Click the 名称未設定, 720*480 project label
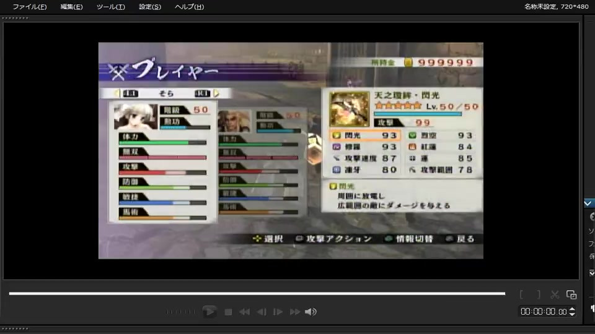Image resolution: width=595 pixels, height=334 pixels. tap(557, 7)
